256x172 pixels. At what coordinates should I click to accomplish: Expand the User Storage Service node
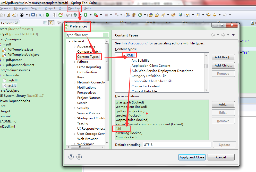click(74, 134)
